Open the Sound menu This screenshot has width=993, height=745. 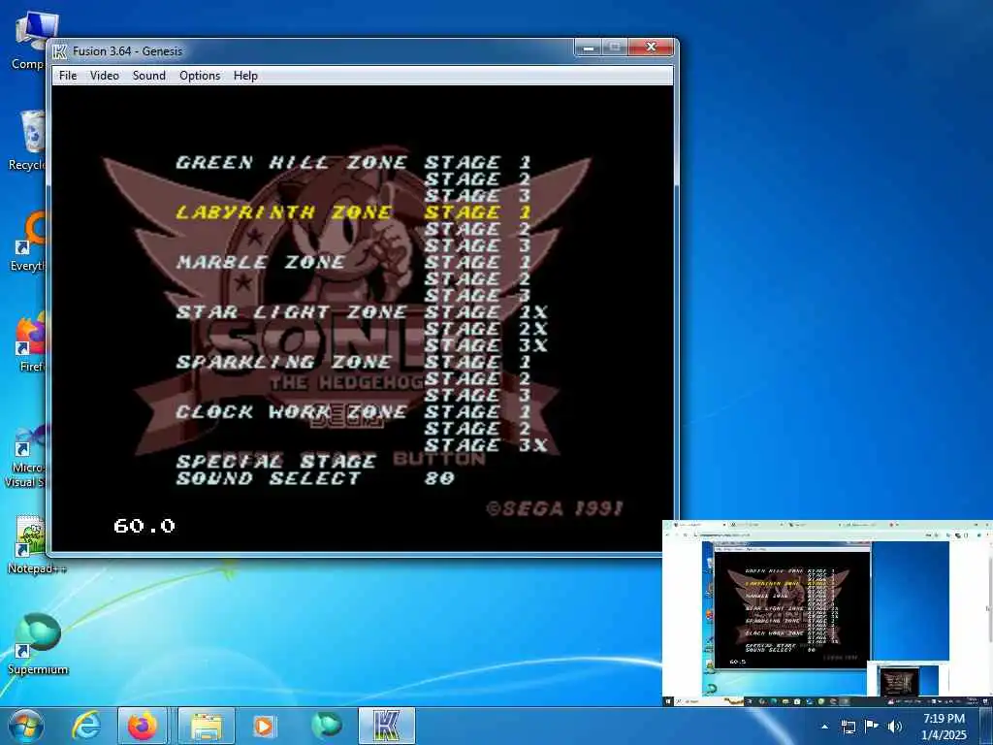point(148,76)
